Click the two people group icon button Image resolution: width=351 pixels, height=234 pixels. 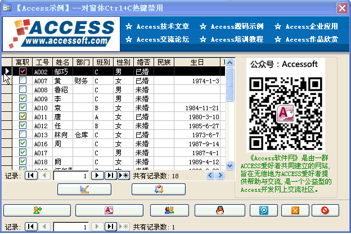pos(169,210)
